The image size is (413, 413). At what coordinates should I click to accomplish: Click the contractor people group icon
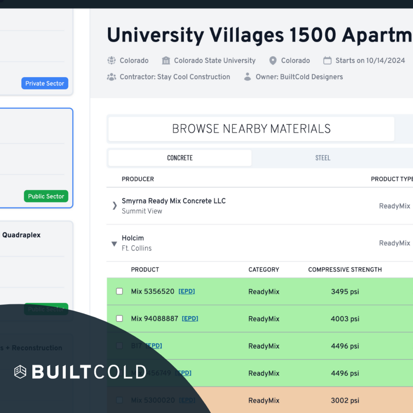pyautogui.click(x=111, y=77)
